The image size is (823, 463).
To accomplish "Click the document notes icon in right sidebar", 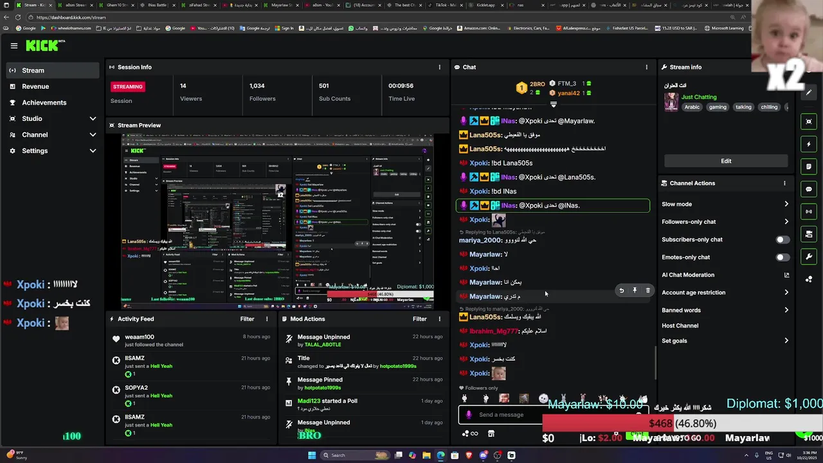I will coord(809,167).
